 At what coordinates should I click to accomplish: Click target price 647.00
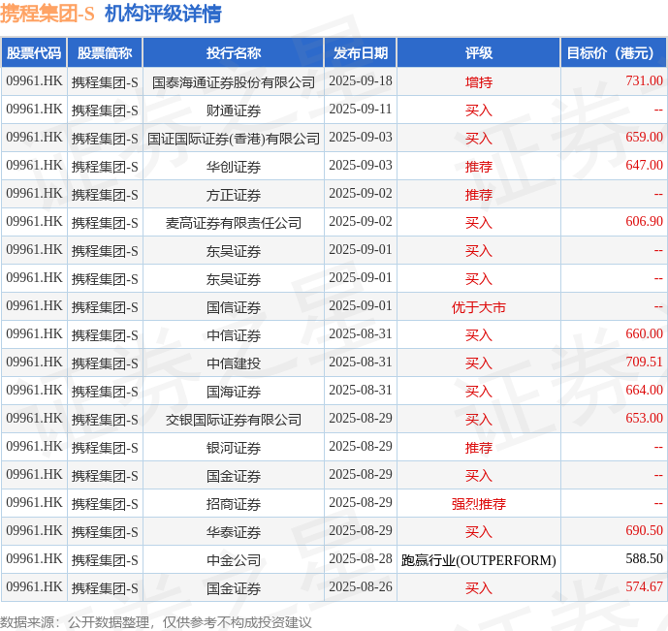click(644, 165)
